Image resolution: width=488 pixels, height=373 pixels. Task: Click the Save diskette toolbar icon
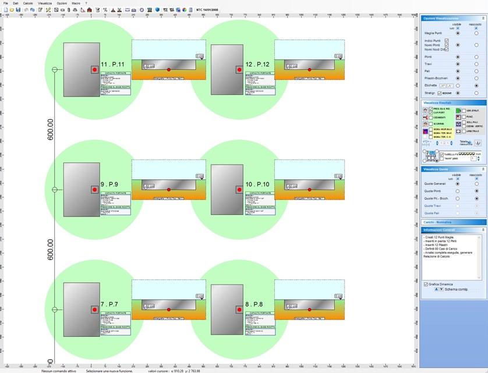pos(19,10)
